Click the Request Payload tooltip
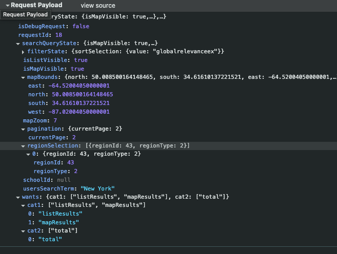The image size is (337, 254). (x=26, y=14)
